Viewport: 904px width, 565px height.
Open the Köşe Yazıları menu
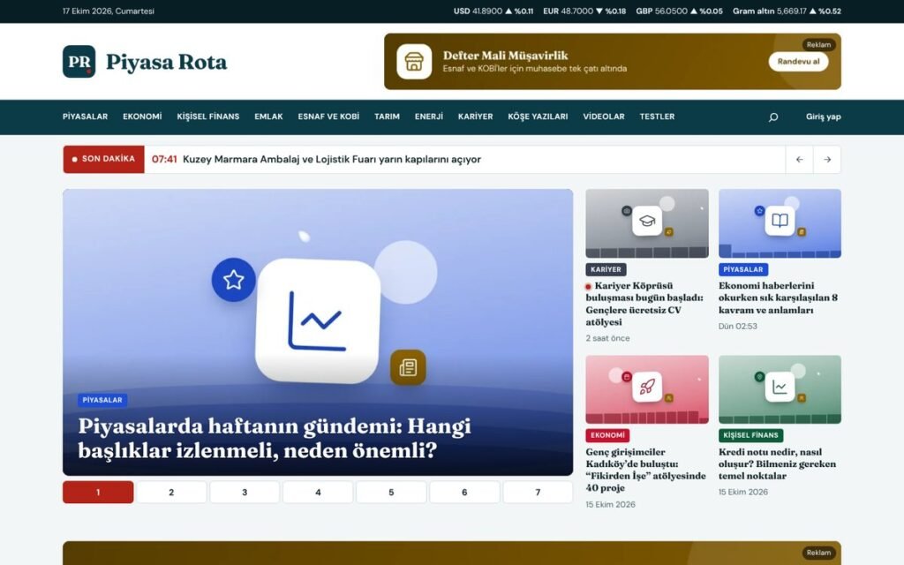click(x=538, y=117)
